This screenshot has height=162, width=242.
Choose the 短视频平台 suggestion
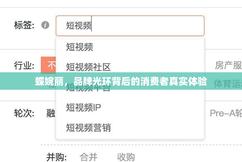tap(130, 88)
